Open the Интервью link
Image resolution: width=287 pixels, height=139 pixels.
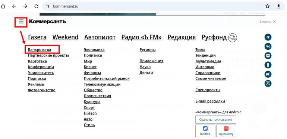point(205,67)
